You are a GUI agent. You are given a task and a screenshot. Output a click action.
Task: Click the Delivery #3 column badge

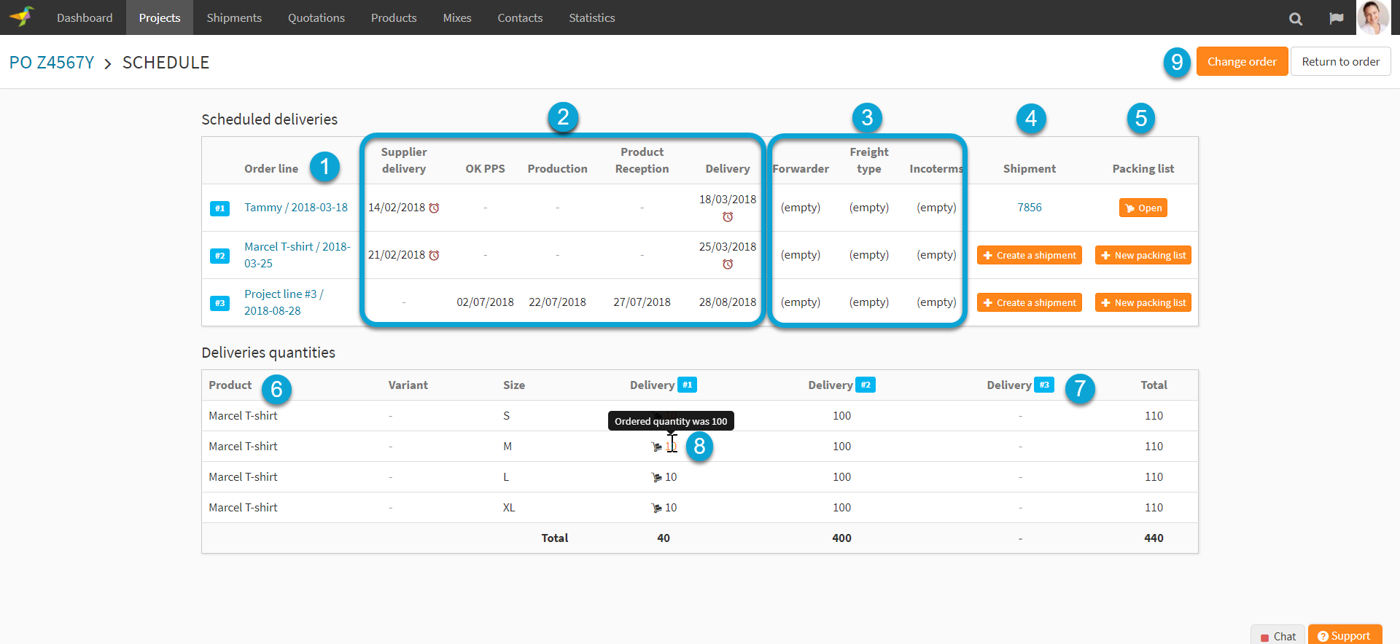[x=1044, y=385]
